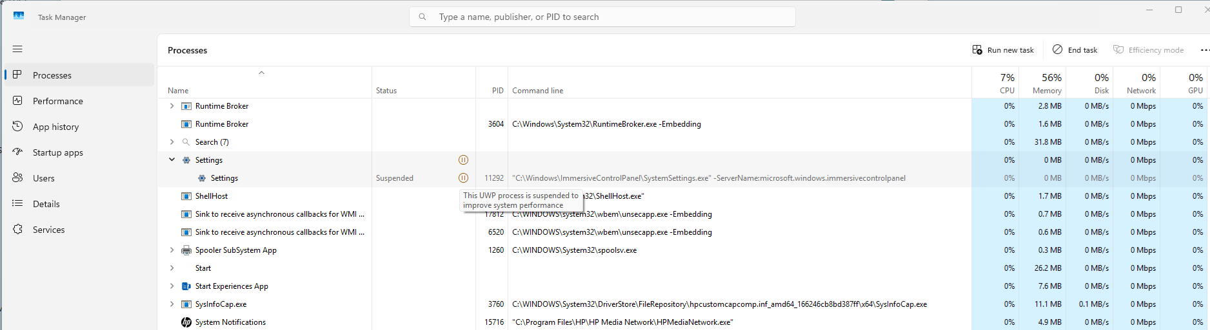Click the 26.2 MB memory value

(1048, 268)
